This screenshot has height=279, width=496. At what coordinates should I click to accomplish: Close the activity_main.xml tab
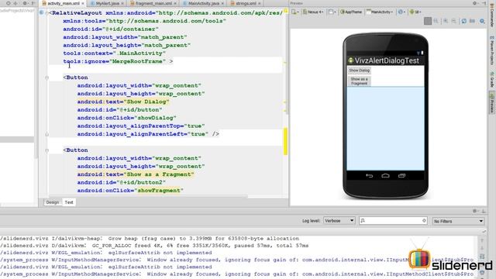point(83,3)
